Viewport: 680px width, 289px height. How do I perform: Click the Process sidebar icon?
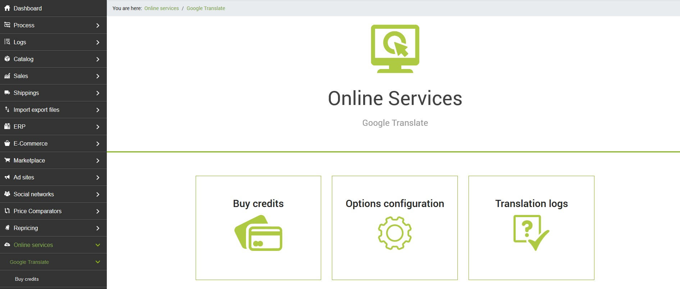(x=7, y=25)
